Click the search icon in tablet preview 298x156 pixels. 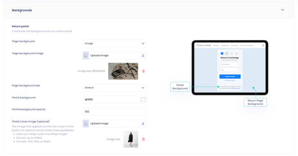pyautogui.click(x=263, y=45)
